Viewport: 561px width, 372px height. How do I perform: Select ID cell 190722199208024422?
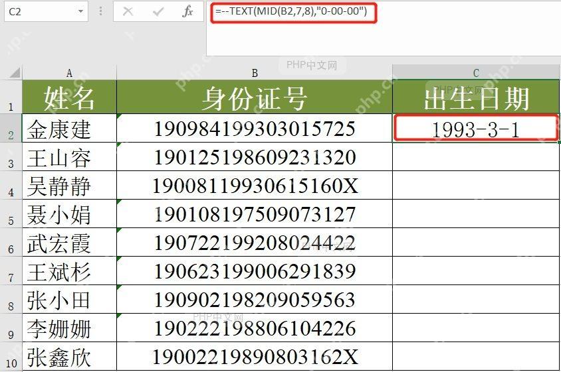tap(255, 242)
